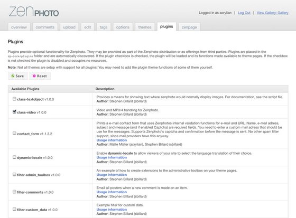The height and width of the screenshot is (218, 296).
Task: Click the Available Plugins column header
Action: point(25,89)
